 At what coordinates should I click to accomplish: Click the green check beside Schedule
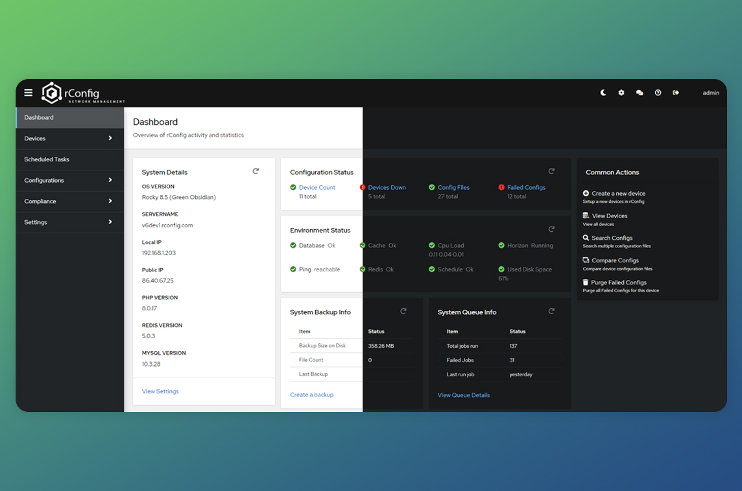tap(431, 269)
